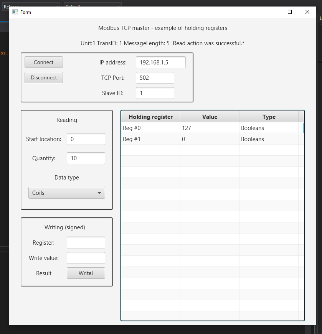Select the Reg #0 table row cell
The width and height of the screenshot is (322, 334).
(151, 128)
